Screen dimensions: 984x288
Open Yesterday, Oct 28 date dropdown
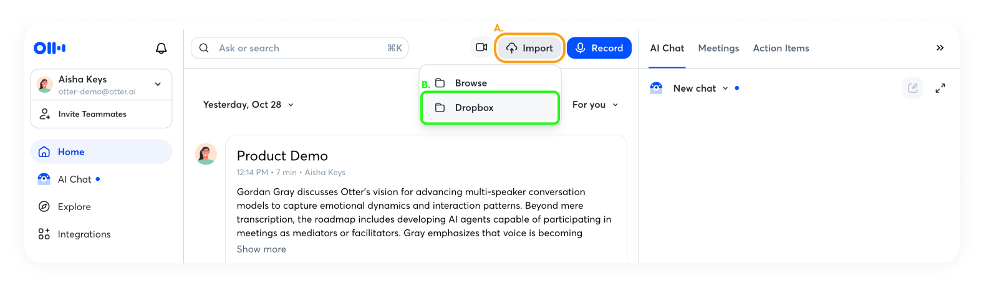pyautogui.click(x=248, y=105)
